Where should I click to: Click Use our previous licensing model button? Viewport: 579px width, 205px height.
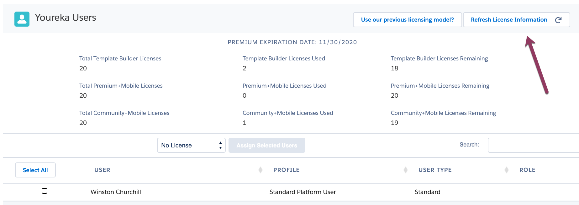click(407, 20)
